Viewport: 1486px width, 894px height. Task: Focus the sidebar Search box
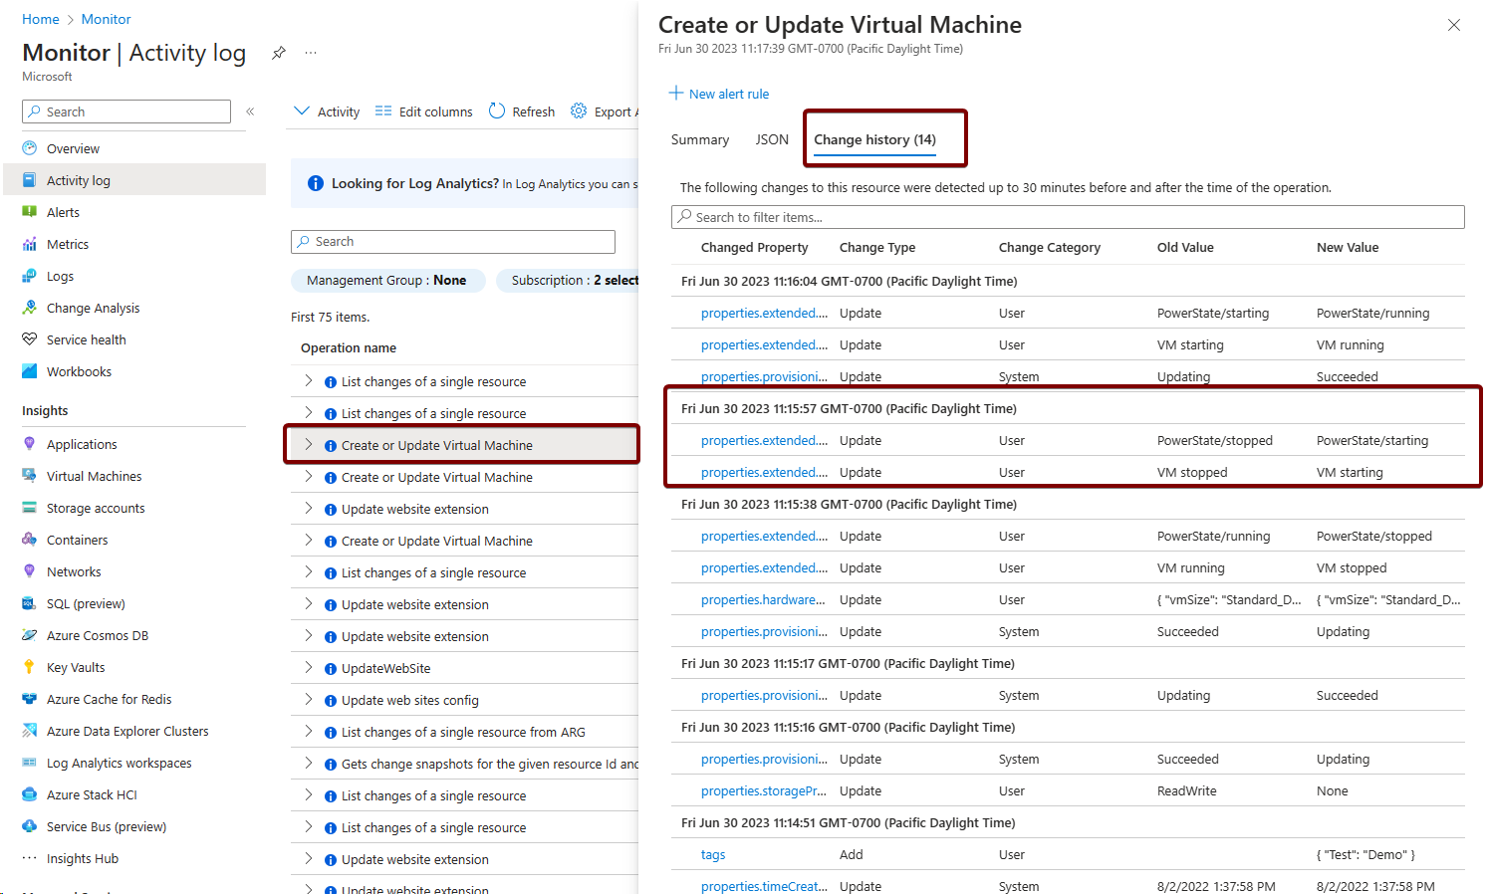(126, 112)
